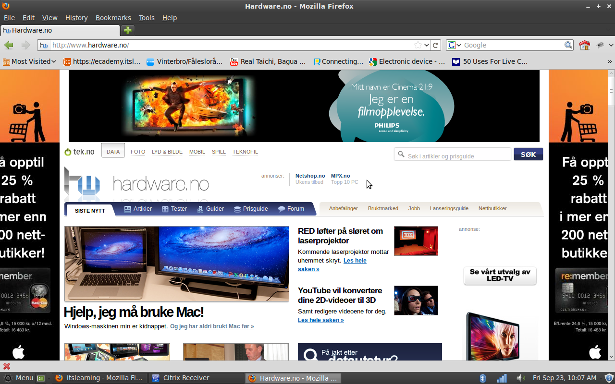This screenshot has height=384, width=615.
Task: Switch to itslearning window in taskbar
Action: 99,378
